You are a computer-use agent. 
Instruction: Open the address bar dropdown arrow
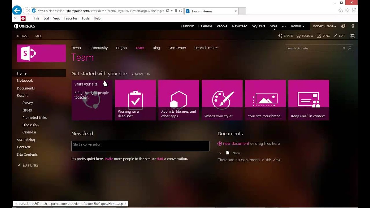[172, 11]
